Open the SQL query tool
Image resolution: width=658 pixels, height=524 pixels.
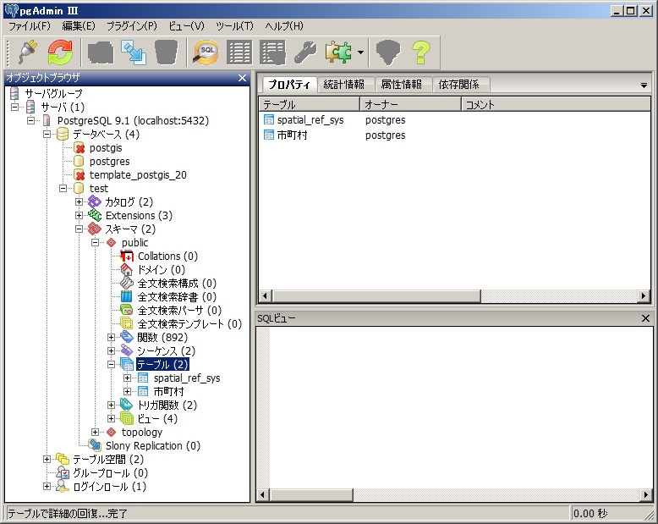206,52
